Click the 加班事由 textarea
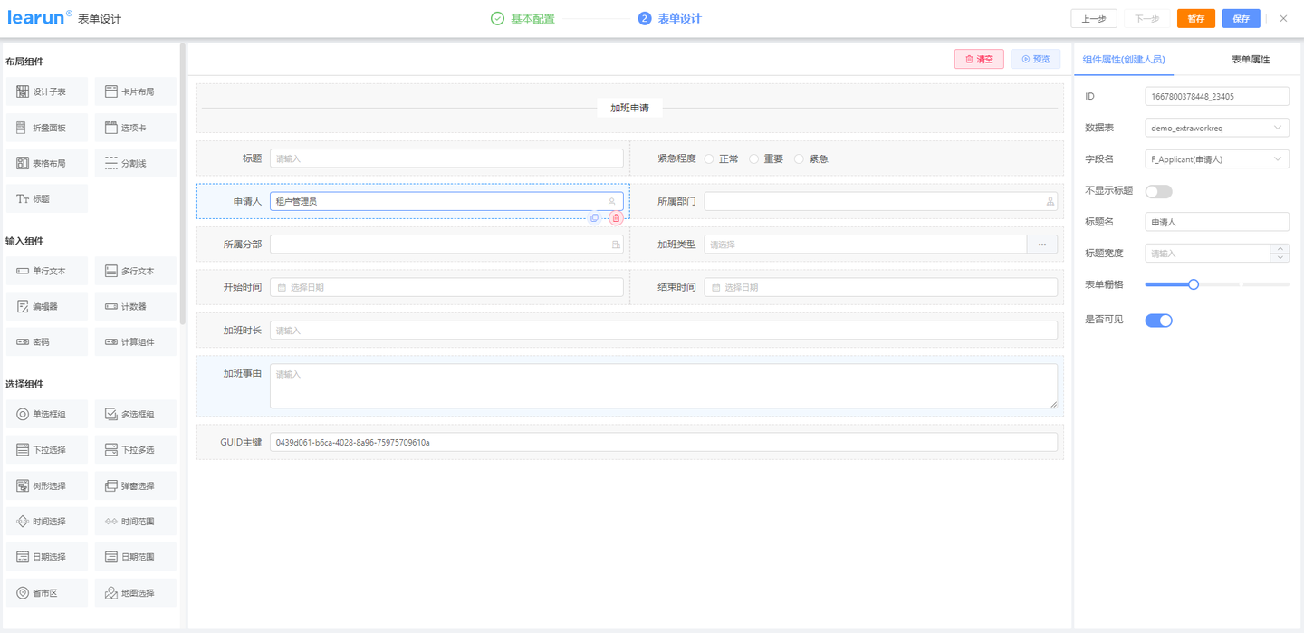 coord(664,386)
